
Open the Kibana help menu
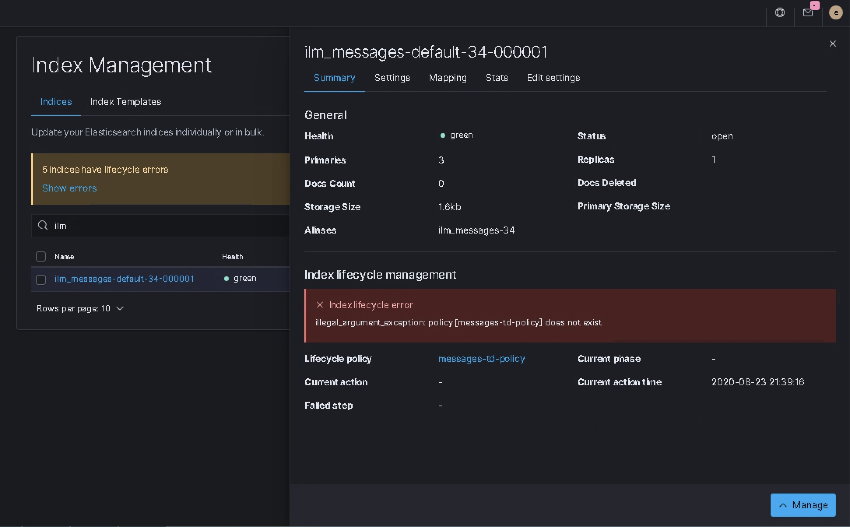(780, 12)
